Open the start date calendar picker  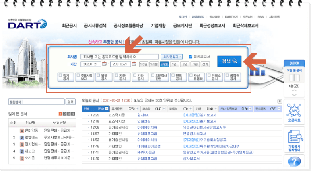tap(104, 64)
